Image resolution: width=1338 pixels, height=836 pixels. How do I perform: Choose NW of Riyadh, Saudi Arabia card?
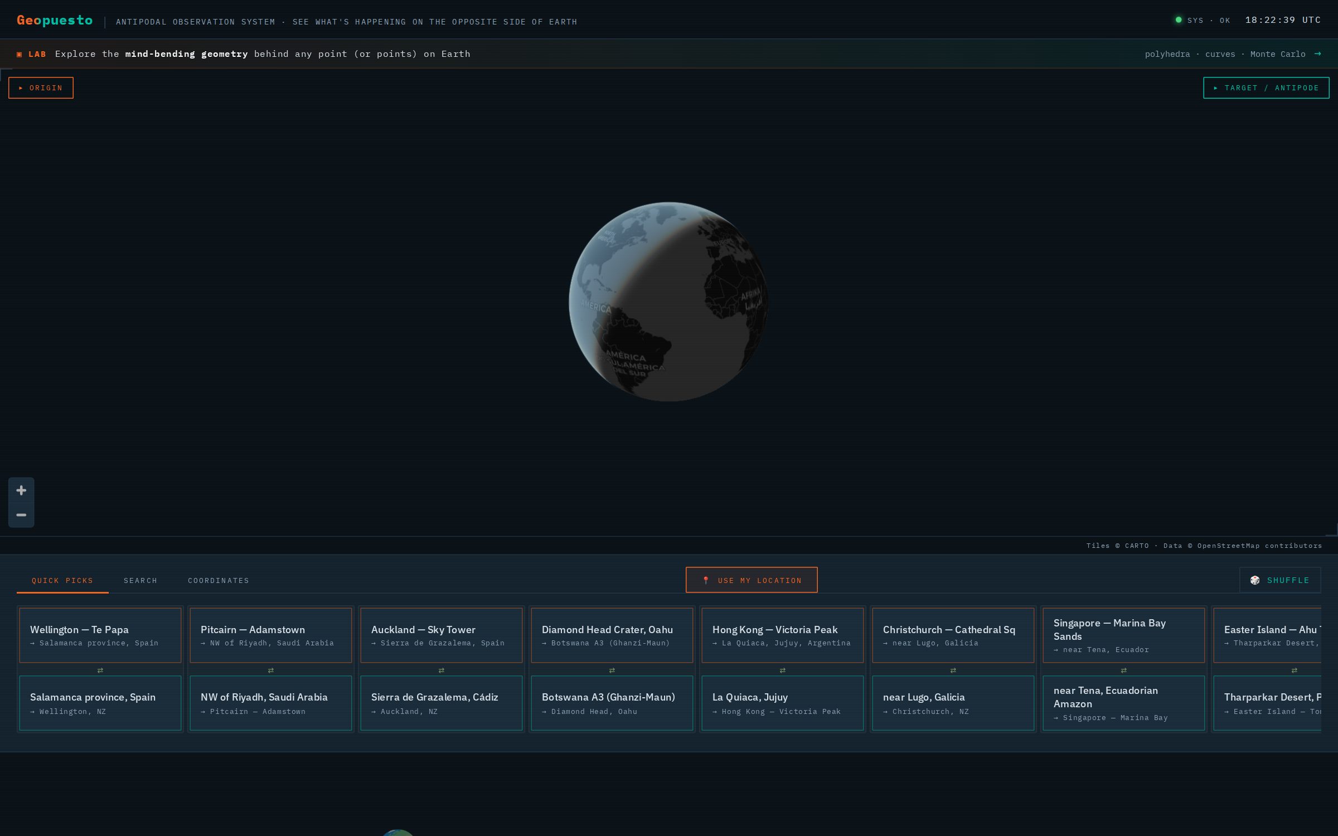tap(271, 703)
